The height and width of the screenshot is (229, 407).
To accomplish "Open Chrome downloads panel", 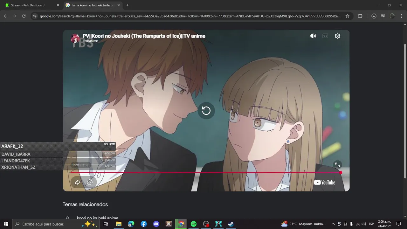I will tap(374, 16).
